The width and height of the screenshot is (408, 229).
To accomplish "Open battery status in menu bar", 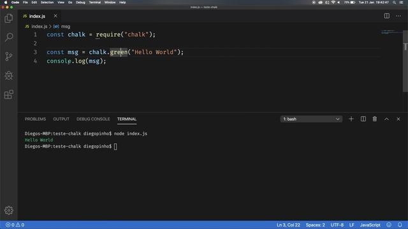I will pyautogui.click(x=350, y=3).
